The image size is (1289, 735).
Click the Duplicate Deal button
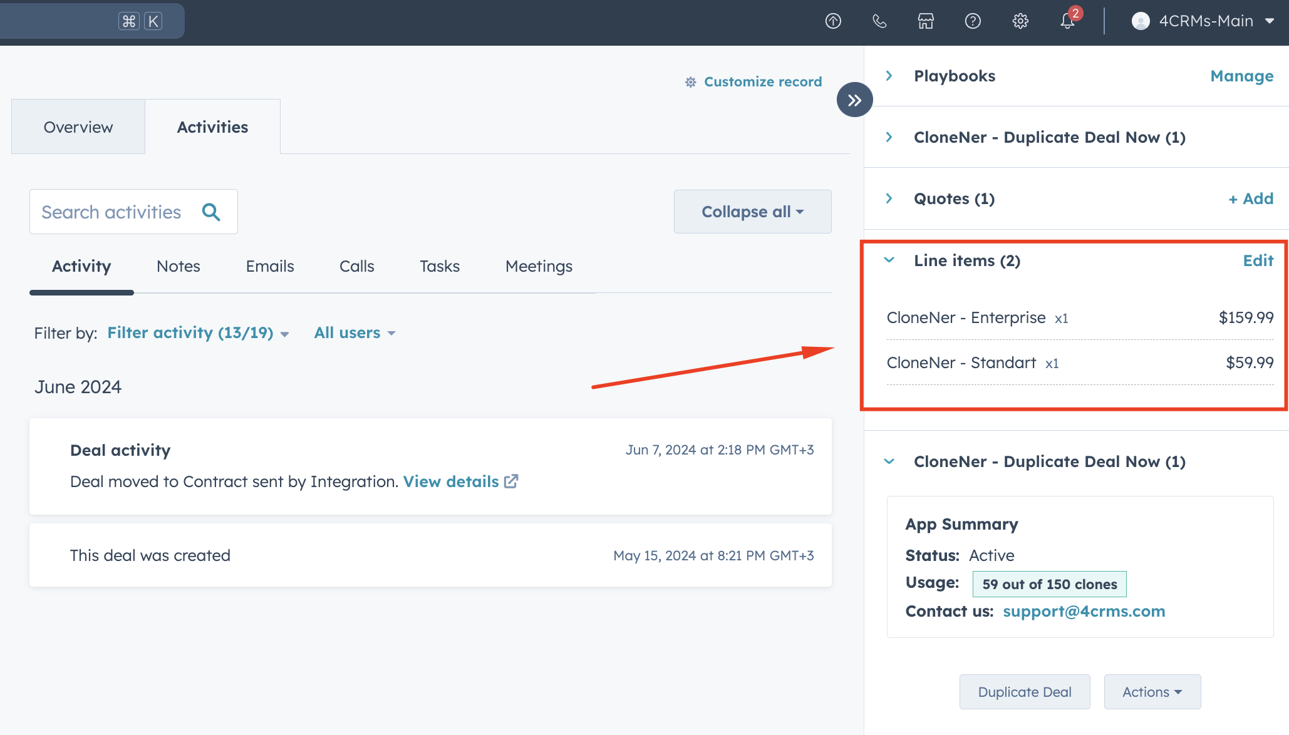[x=1025, y=691]
